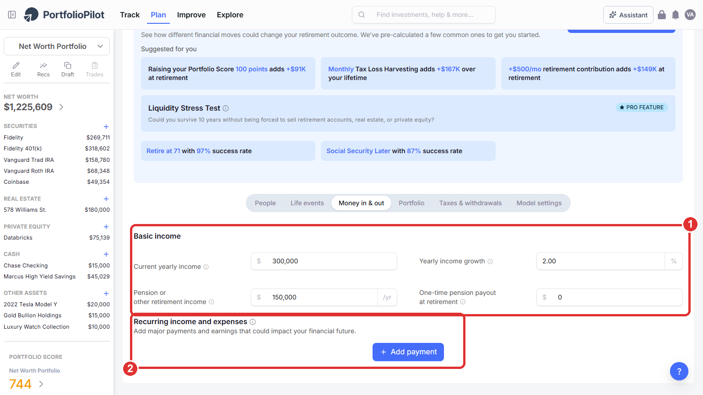Expand net worth details chevron
Screen dimensions: 703x395
coord(61,107)
